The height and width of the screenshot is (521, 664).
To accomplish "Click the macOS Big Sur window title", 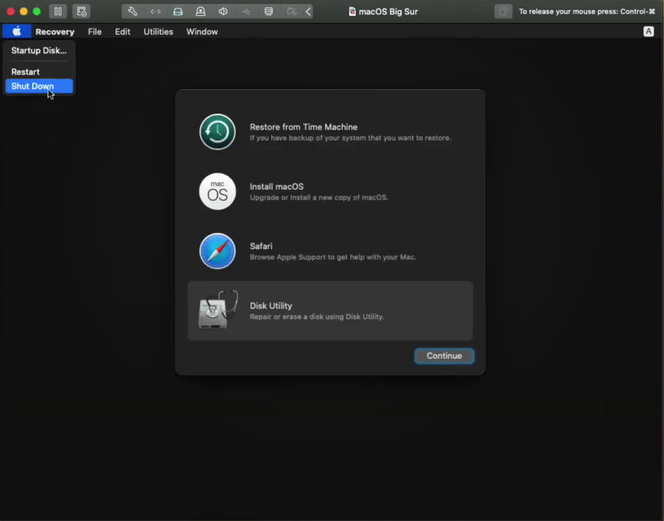I will pyautogui.click(x=388, y=12).
